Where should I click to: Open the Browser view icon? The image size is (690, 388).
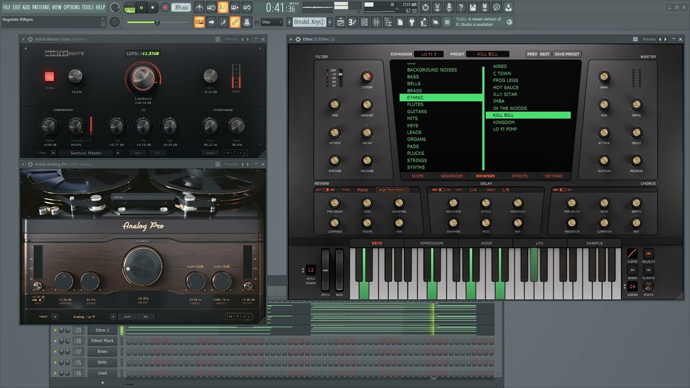tap(388, 22)
